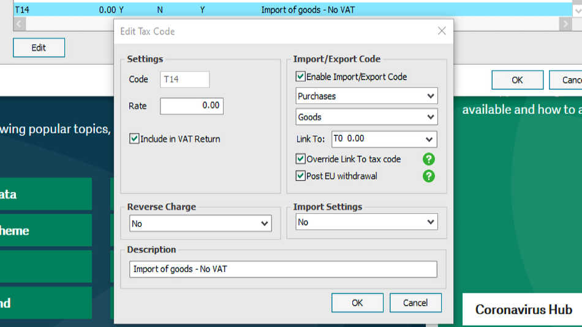Open the Purchases dropdown
This screenshot has height=327, width=582.
pos(367,96)
